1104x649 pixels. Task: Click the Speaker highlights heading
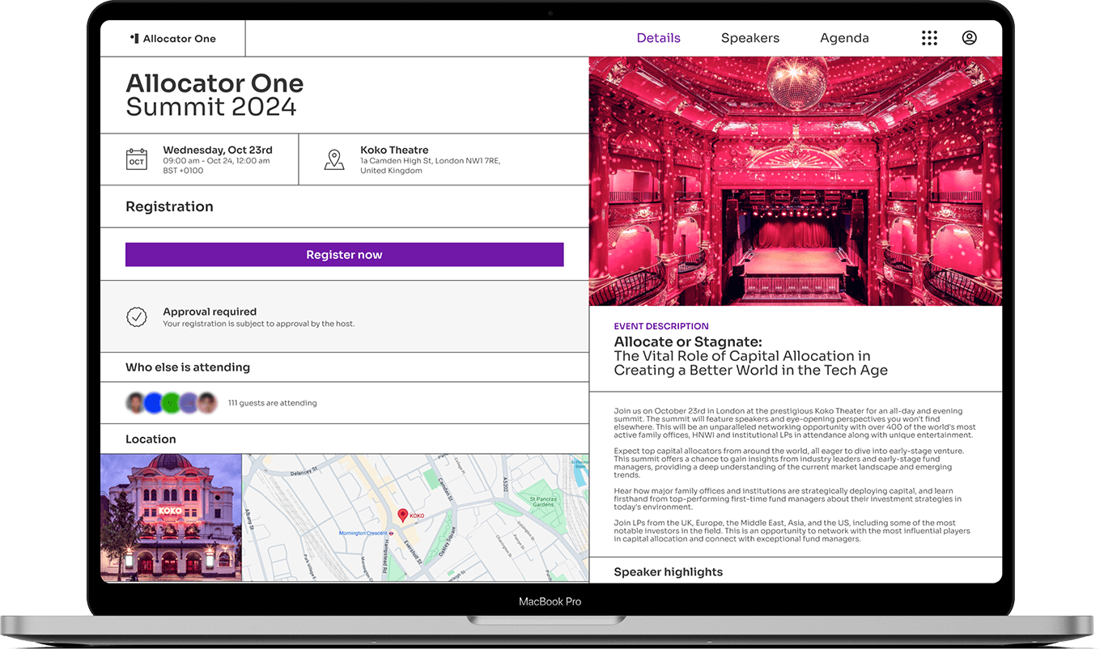click(669, 572)
